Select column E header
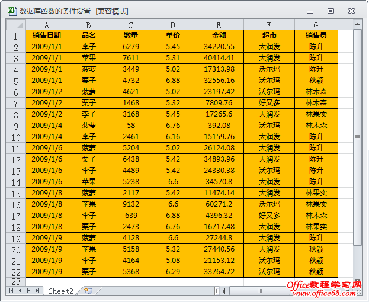 219,25
